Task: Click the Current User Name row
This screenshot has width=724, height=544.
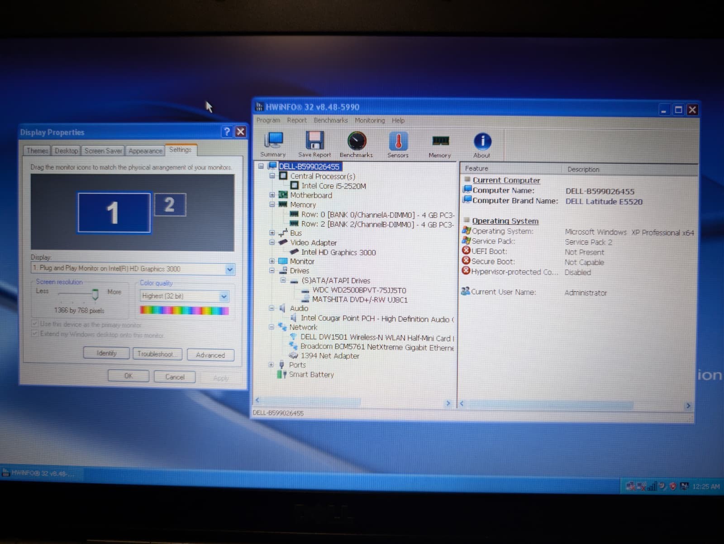Action: click(533, 292)
